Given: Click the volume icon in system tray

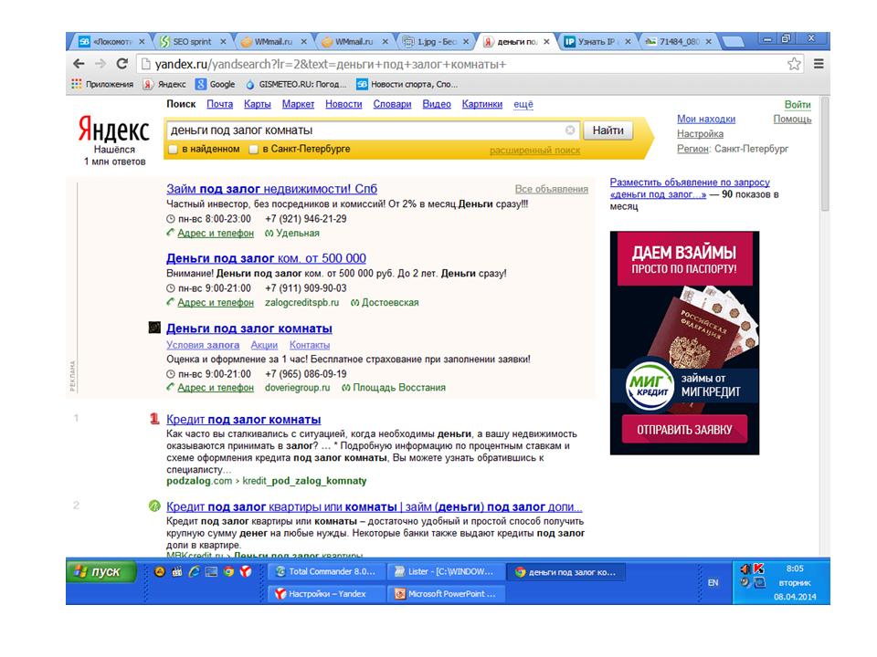Looking at the screenshot, I should pos(745,568).
